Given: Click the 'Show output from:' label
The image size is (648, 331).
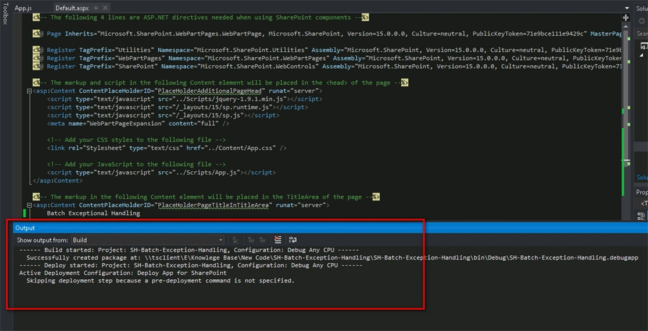Looking at the screenshot, I should click(42, 240).
